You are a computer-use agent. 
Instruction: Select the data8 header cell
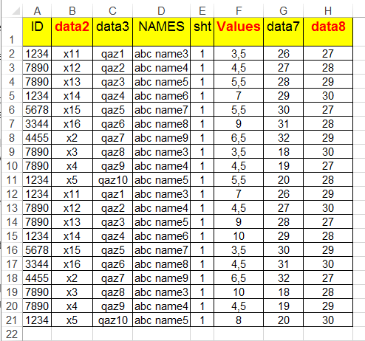(x=328, y=32)
